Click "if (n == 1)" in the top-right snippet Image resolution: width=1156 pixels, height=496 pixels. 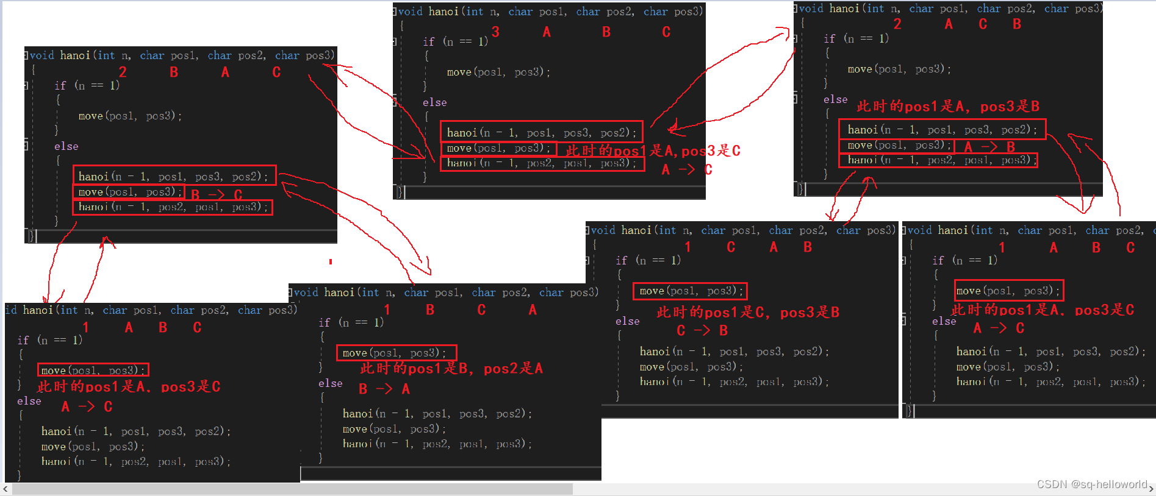856,38
